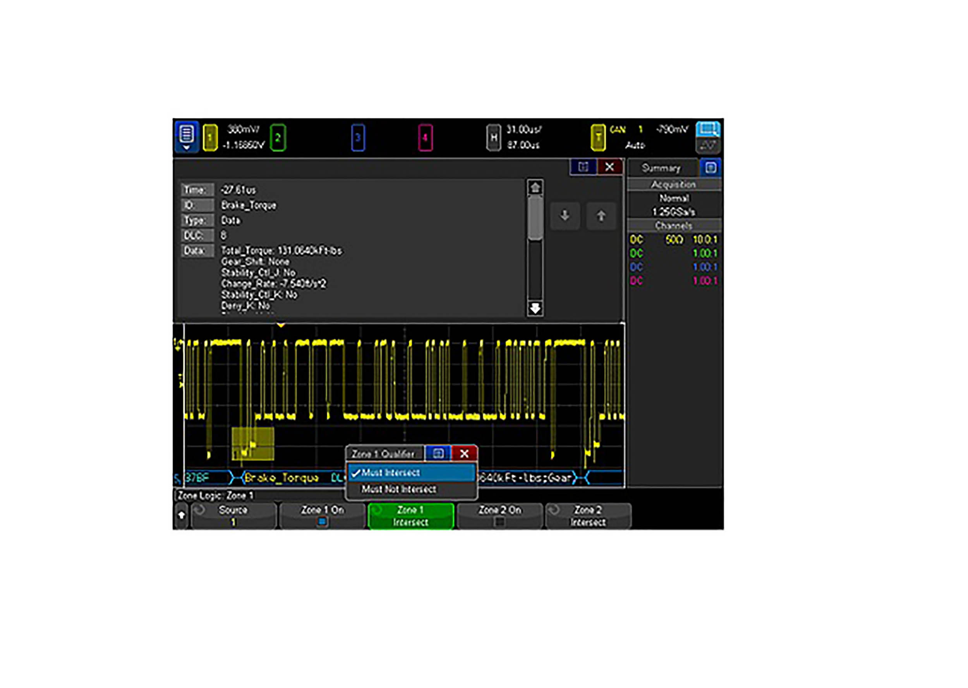Go to previous decoded packet with up arrow

pos(601,216)
